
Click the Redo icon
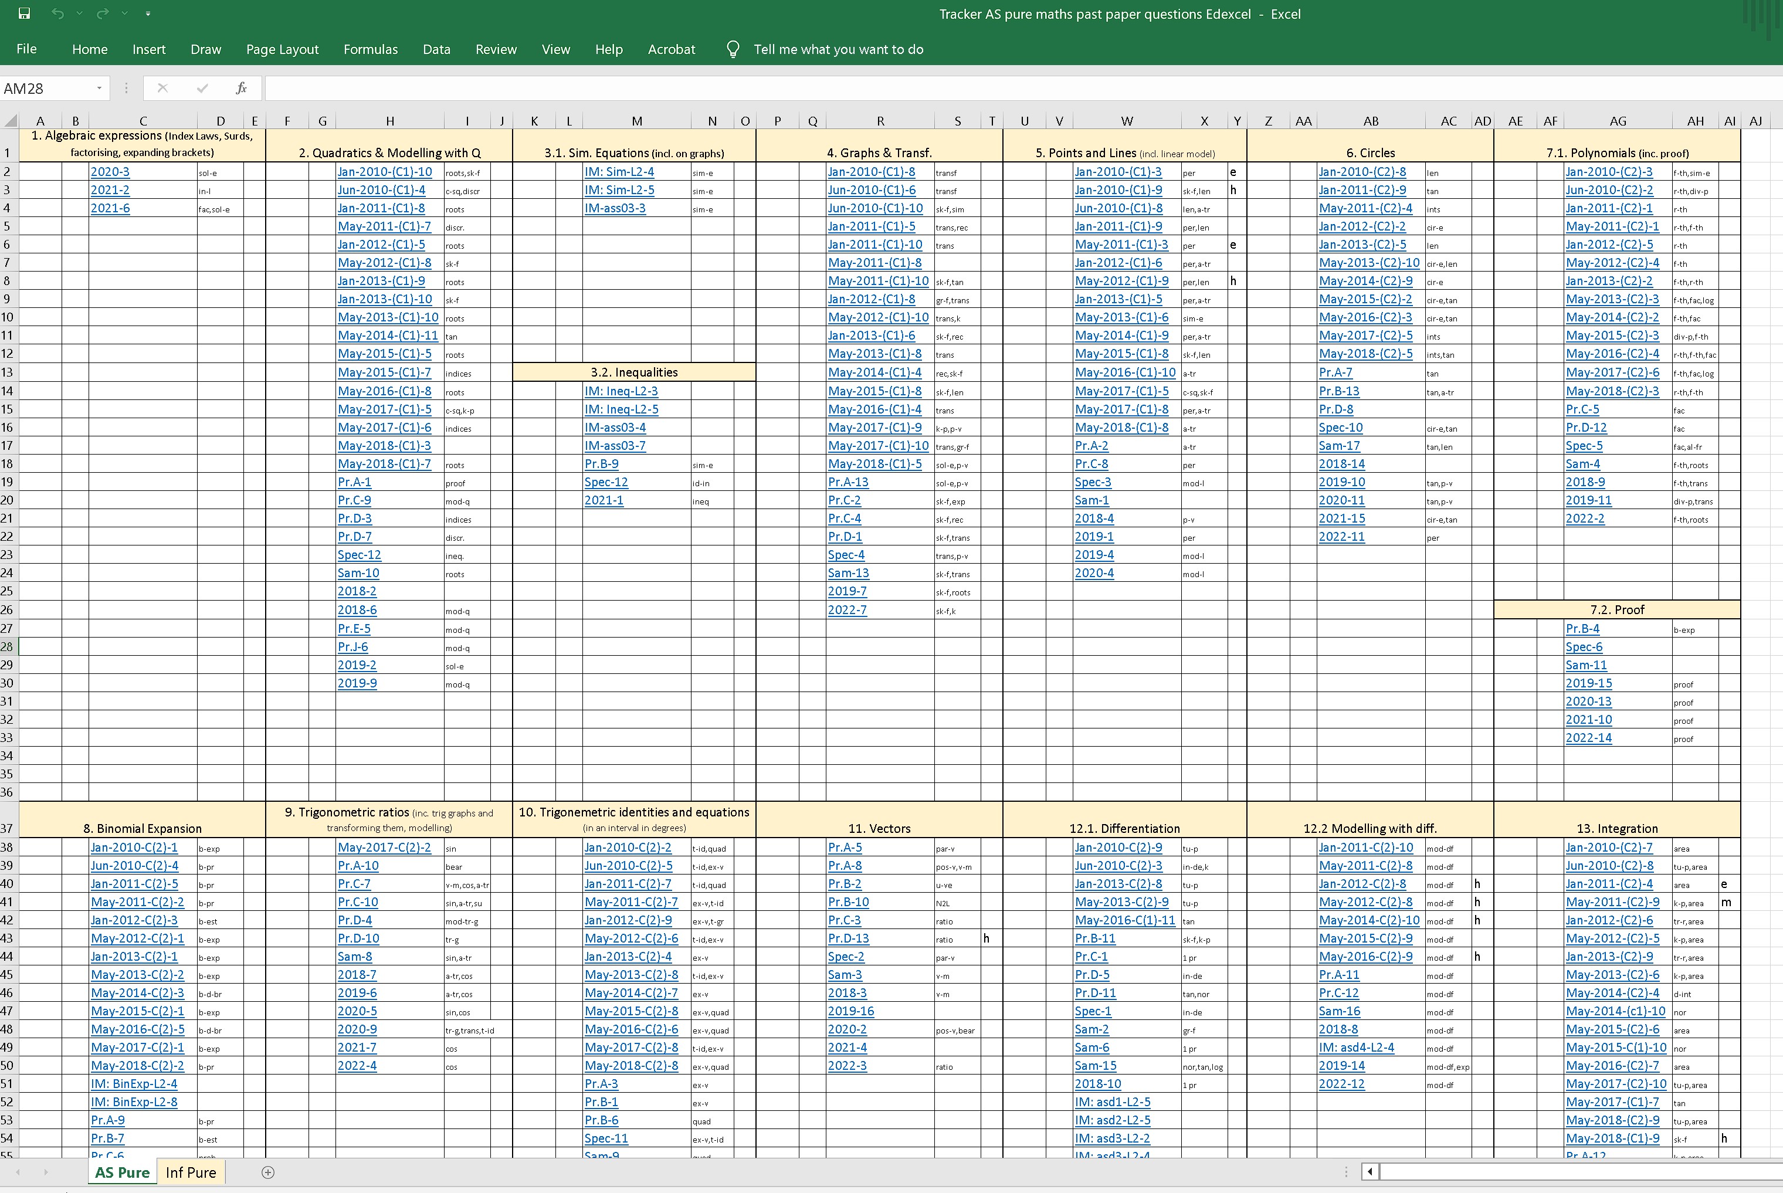click(103, 13)
